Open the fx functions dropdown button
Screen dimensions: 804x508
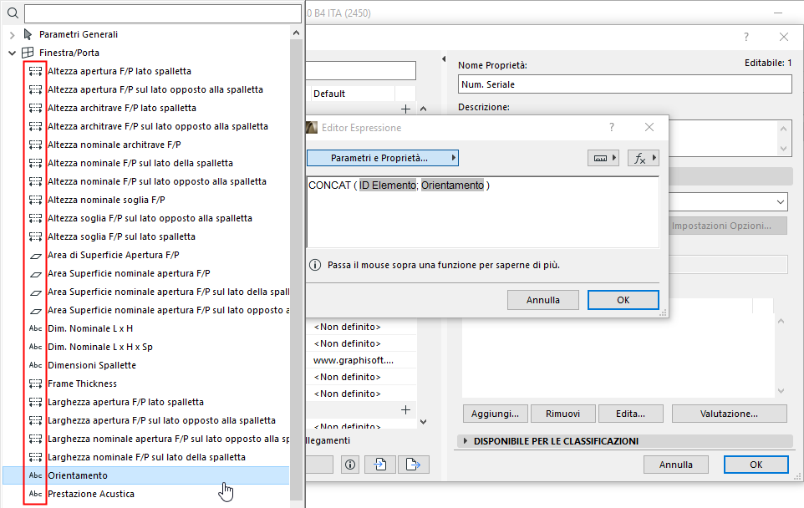point(643,158)
